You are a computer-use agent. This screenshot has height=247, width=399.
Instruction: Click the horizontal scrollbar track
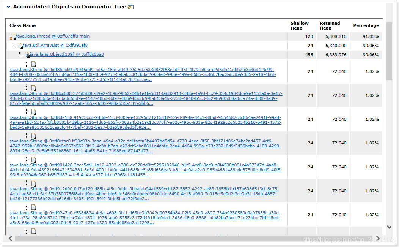tap(194, 239)
